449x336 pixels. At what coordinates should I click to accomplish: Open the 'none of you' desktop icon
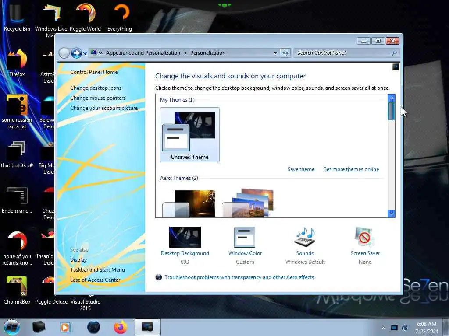pyautogui.click(x=17, y=248)
